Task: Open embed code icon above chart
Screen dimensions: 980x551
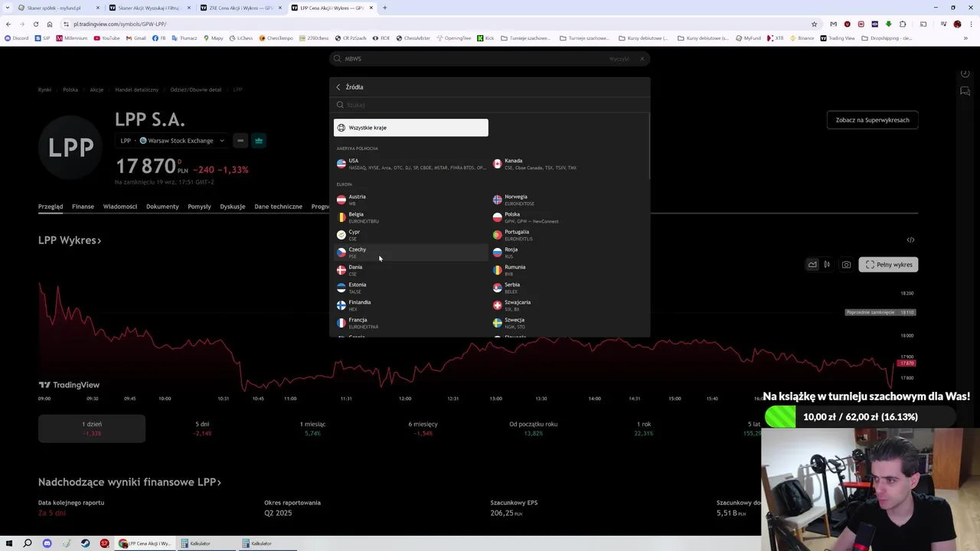Action: 910,240
